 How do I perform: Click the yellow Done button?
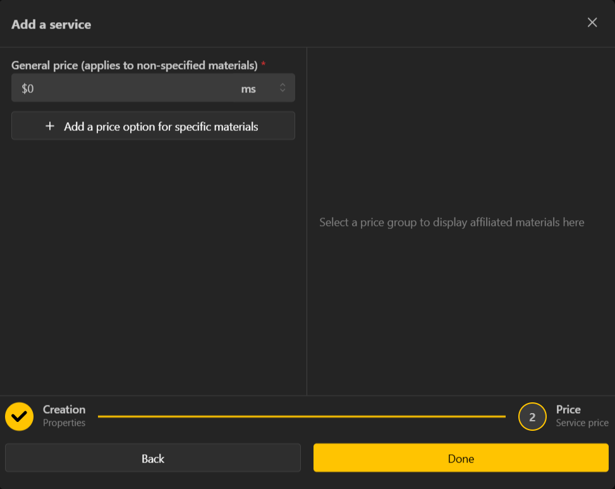click(x=461, y=458)
